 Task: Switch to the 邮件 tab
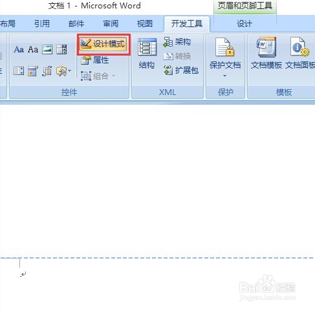pos(76,23)
